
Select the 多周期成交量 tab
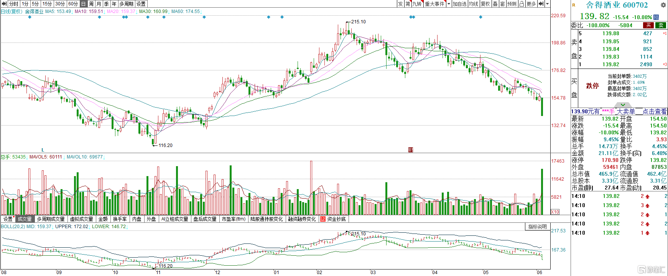(x=51, y=219)
